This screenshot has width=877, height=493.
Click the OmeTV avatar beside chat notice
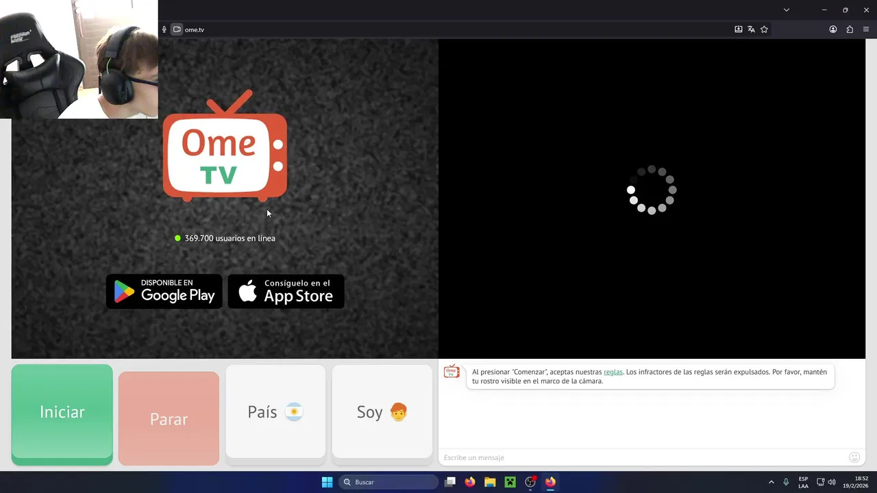point(452,371)
